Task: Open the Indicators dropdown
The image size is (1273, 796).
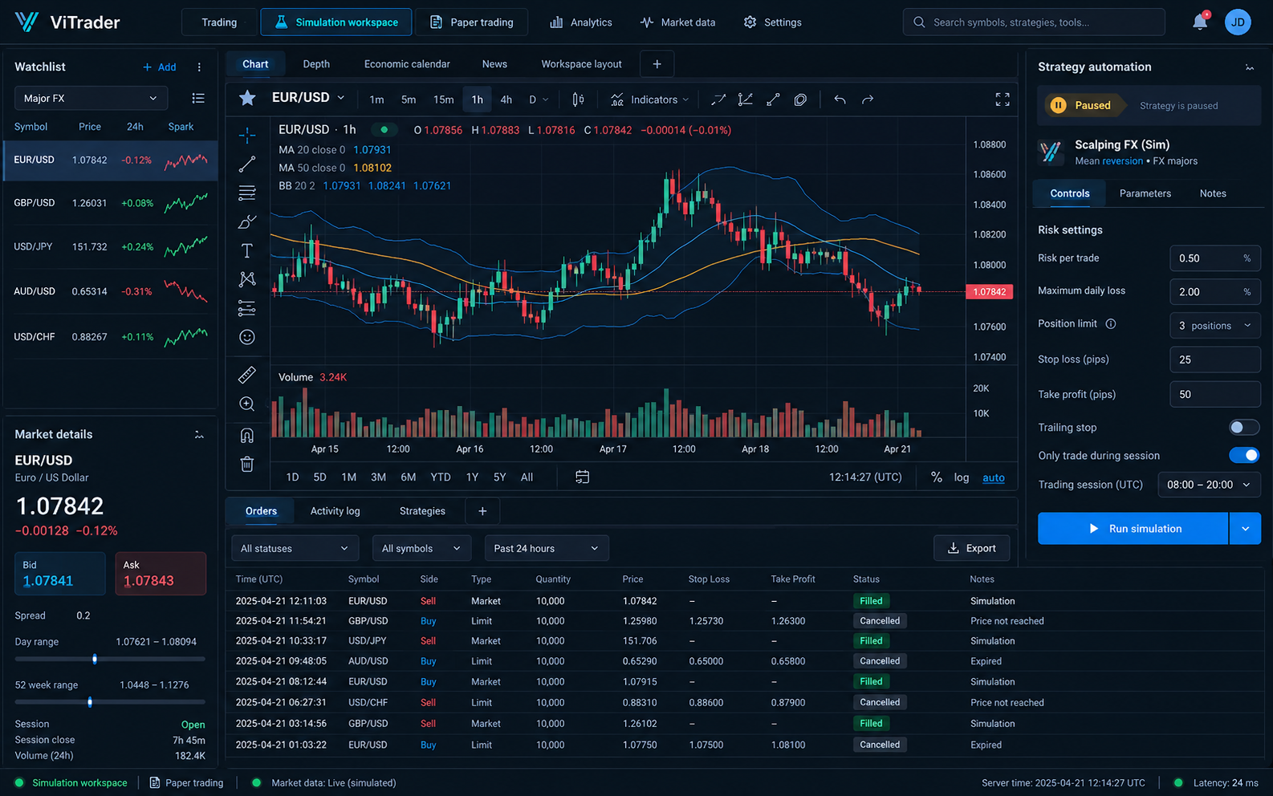Action: 650,99
